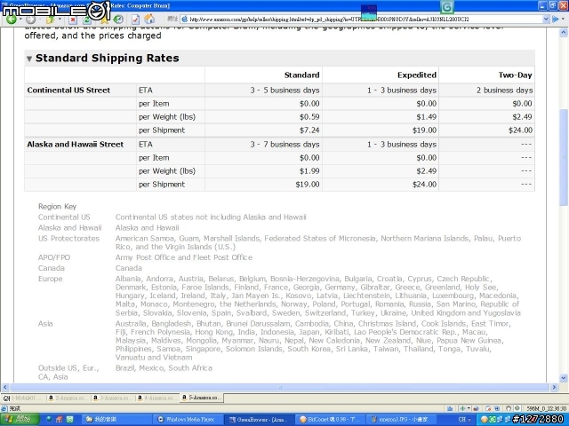The height and width of the screenshot is (426, 569).
Task: Click the US Protectorates region label
Action: pyautogui.click(x=69, y=239)
